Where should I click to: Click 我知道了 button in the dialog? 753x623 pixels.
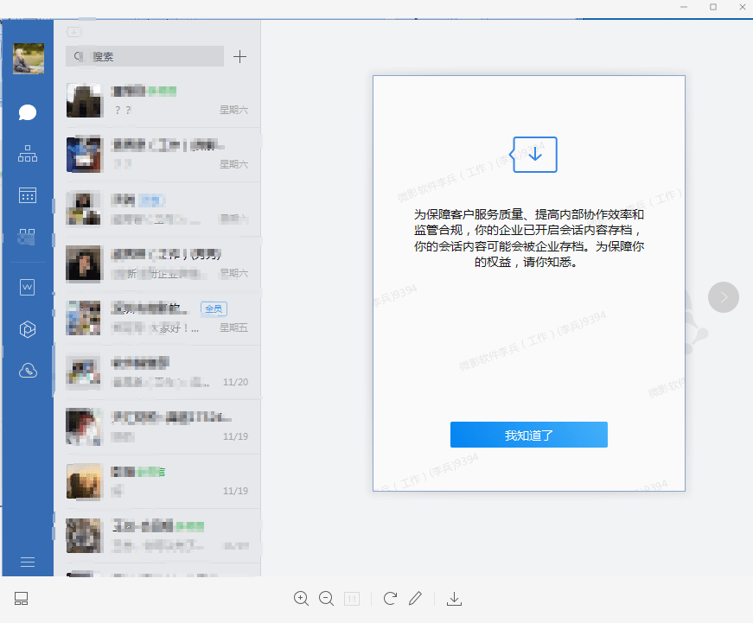529,435
